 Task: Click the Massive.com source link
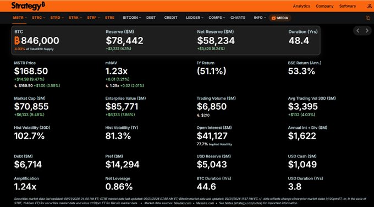point(205,203)
